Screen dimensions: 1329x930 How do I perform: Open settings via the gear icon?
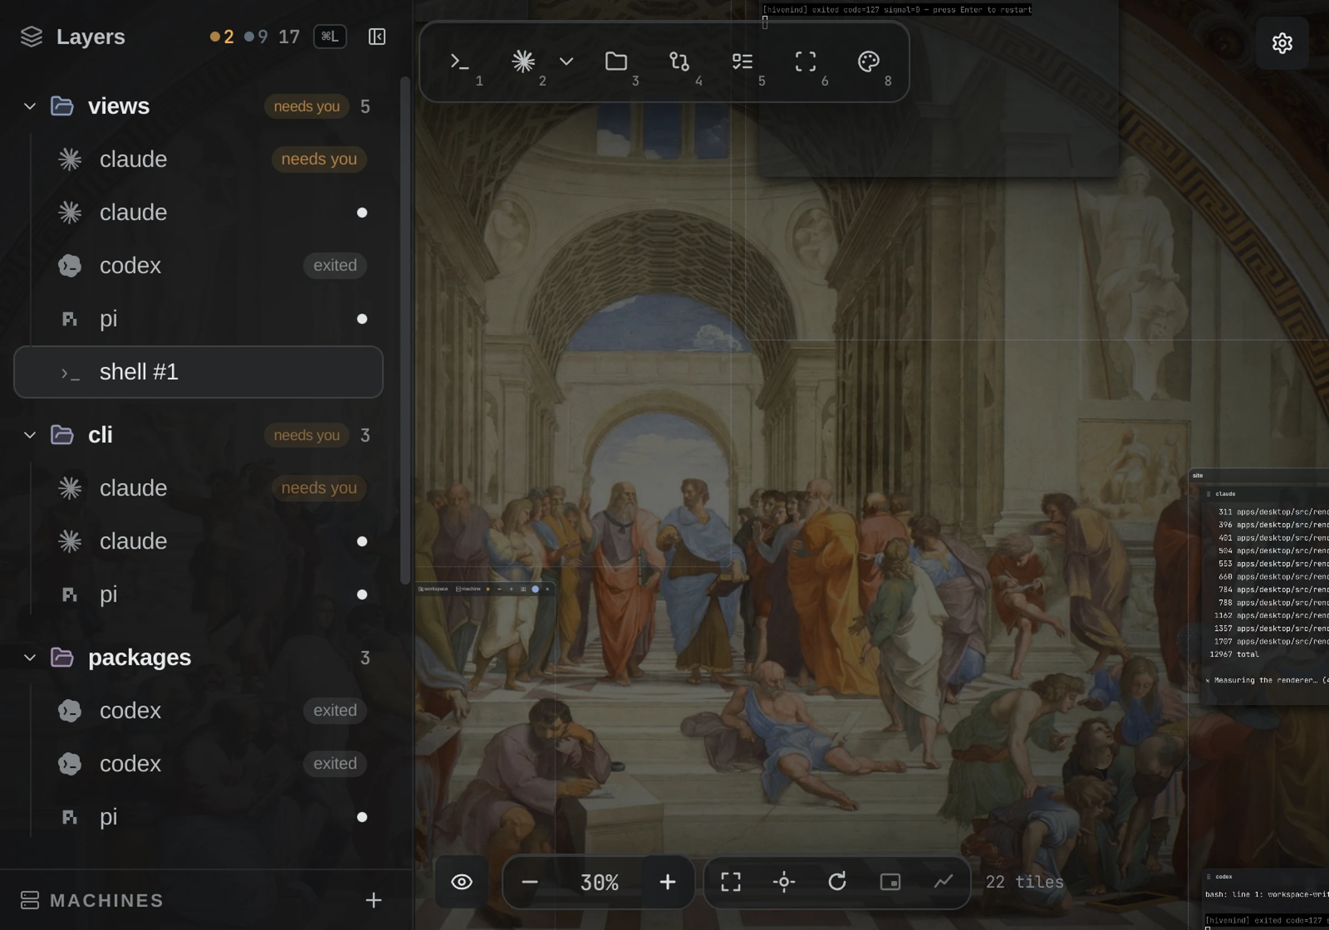(1282, 43)
